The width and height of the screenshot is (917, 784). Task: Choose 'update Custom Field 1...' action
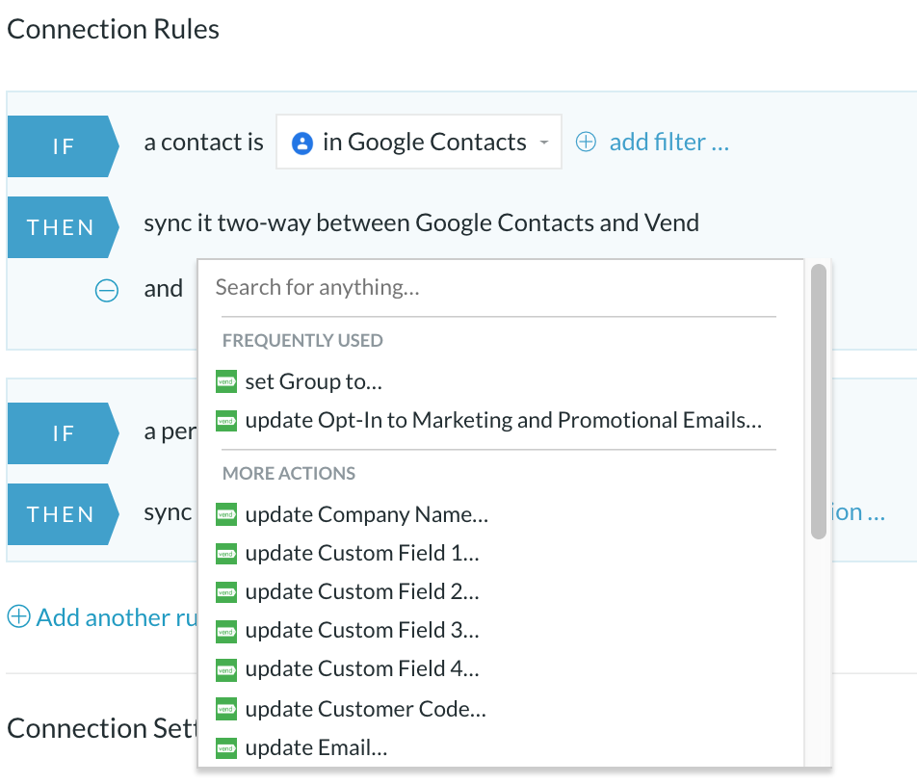[x=362, y=553]
